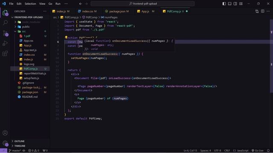The height and width of the screenshot is (153, 273).
Task: Click the unsaved dot on PdfComp.js tab
Action: tap(187, 11)
